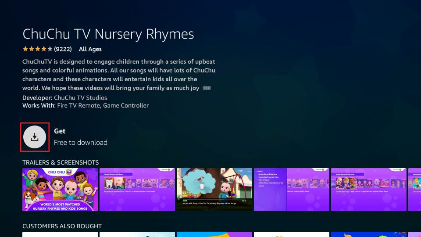This screenshot has height=237, width=421.
Task: Click the All Ages rating label
Action: coord(90,49)
